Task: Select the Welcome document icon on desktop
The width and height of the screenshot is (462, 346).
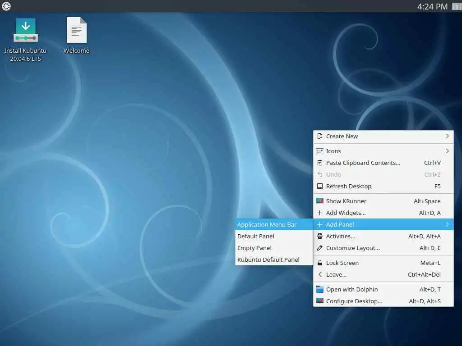Action: click(77, 30)
